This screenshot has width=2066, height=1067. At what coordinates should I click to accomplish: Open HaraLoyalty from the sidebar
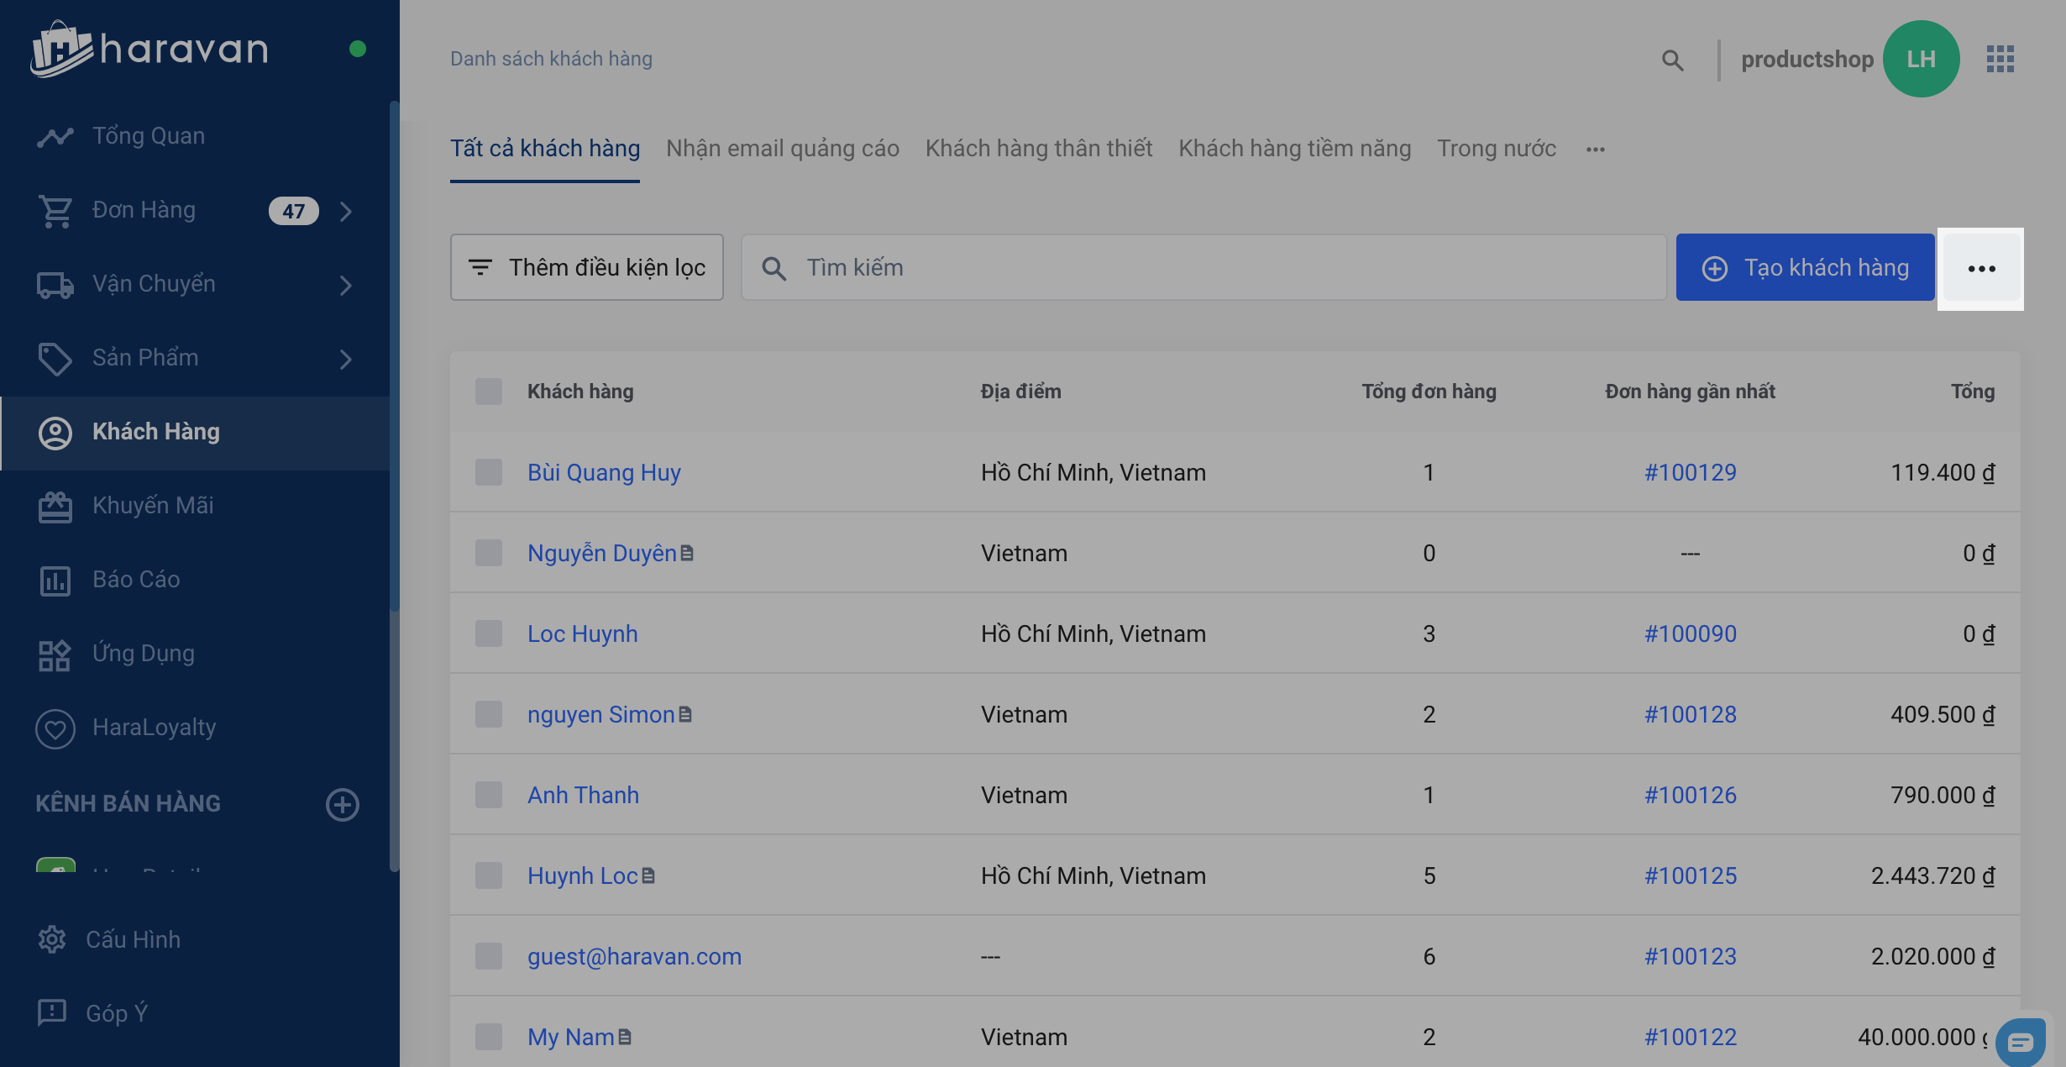pos(154,728)
